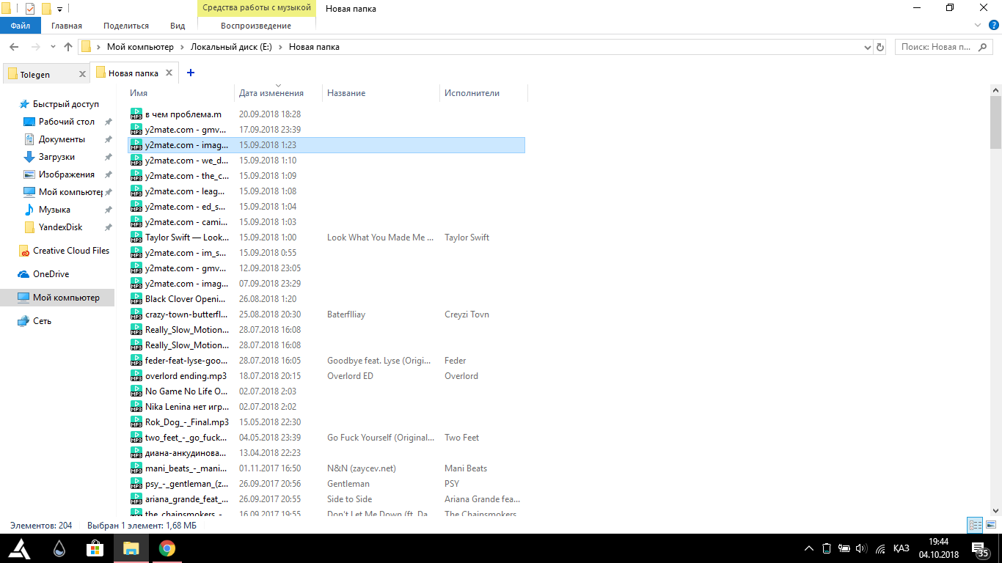Open Музыка in sidebar

tap(54, 210)
